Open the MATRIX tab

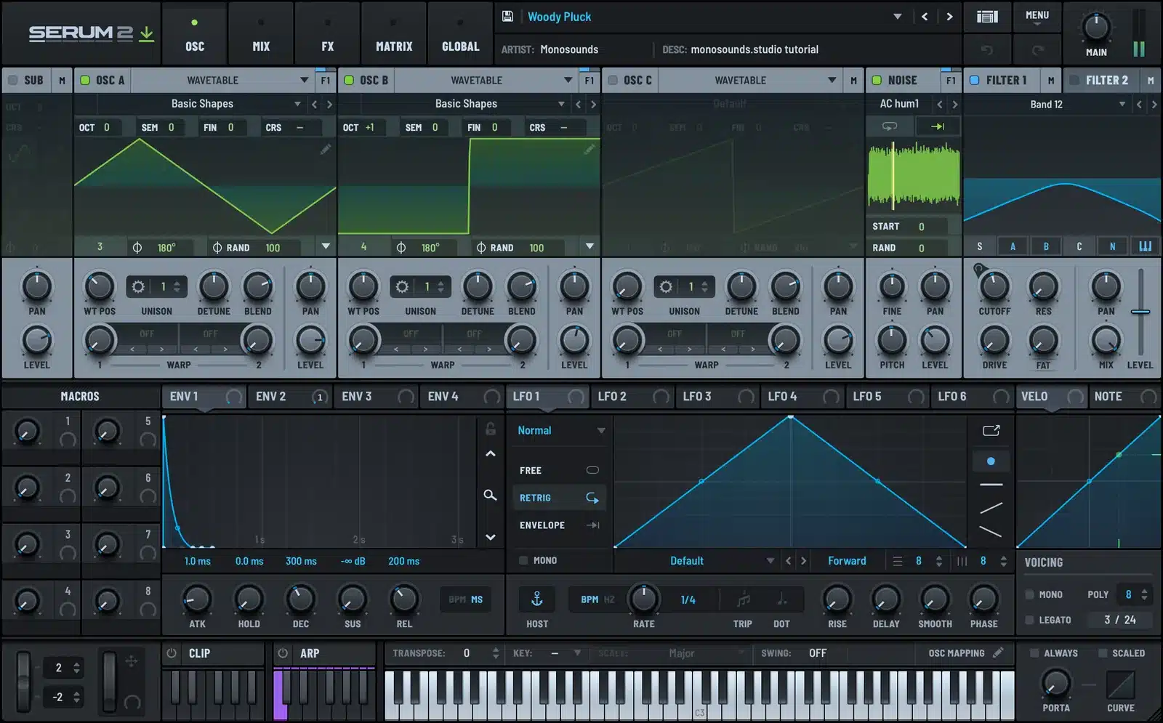point(394,33)
